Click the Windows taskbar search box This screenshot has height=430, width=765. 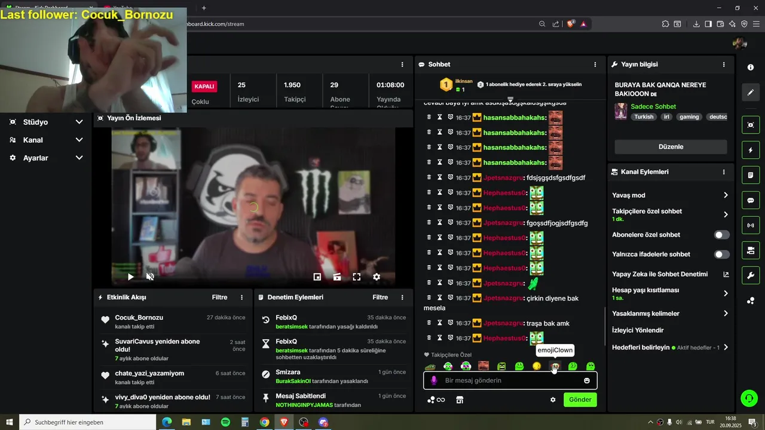88,422
